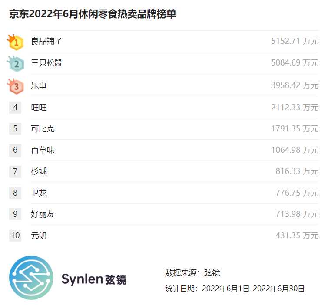Select brand name 百草味

(43, 150)
